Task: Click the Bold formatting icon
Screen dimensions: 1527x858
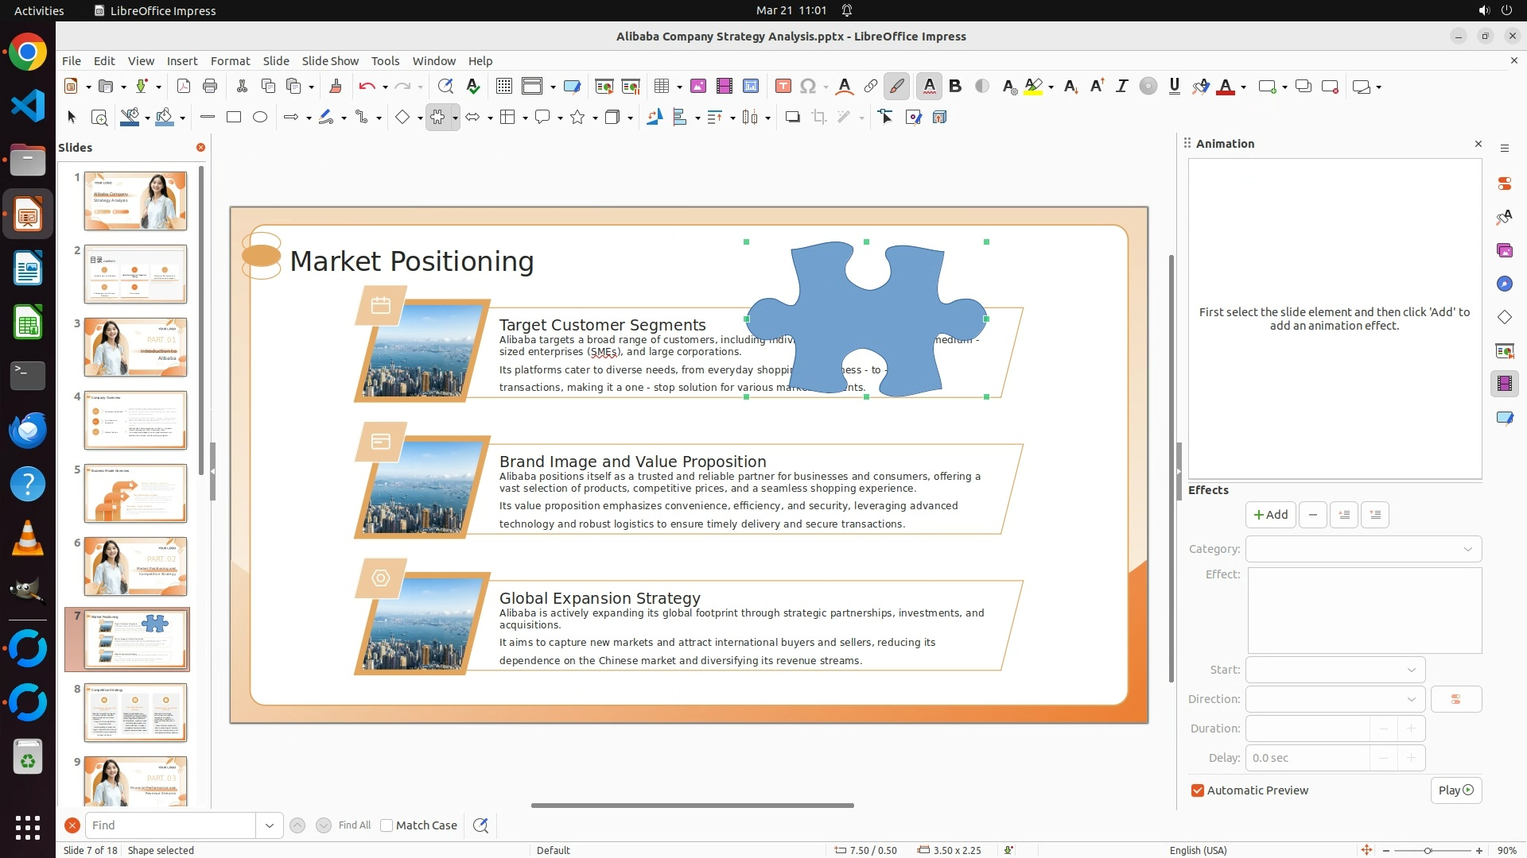Action: click(x=955, y=87)
